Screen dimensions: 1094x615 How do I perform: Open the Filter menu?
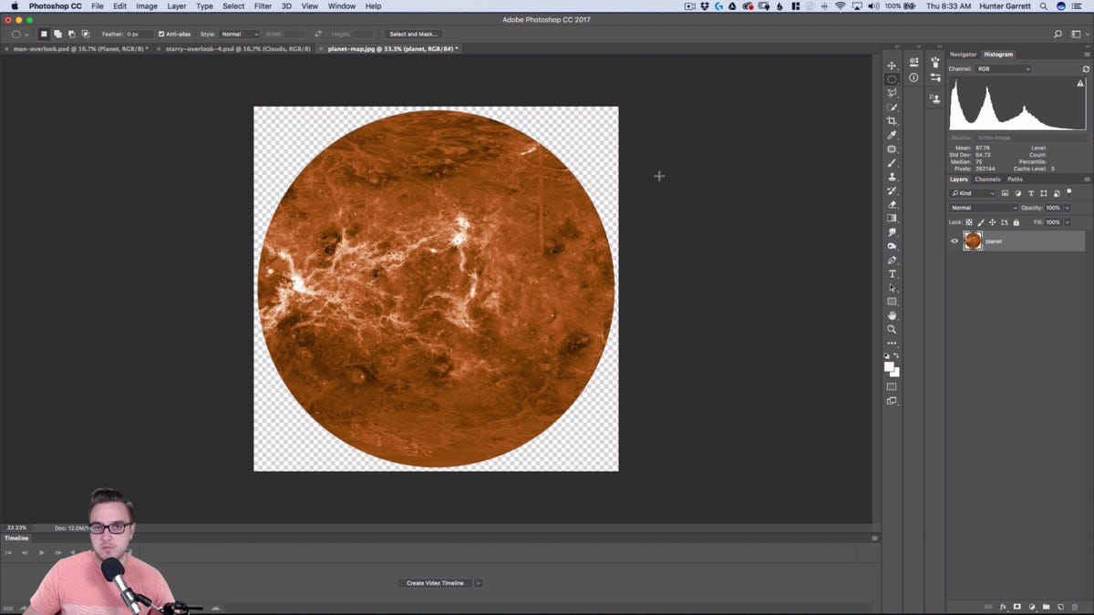coord(263,6)
